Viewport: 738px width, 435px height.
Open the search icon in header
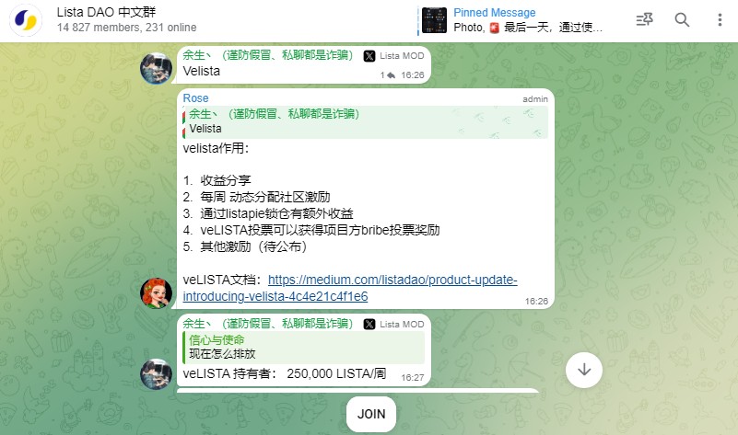click(682, 19)
